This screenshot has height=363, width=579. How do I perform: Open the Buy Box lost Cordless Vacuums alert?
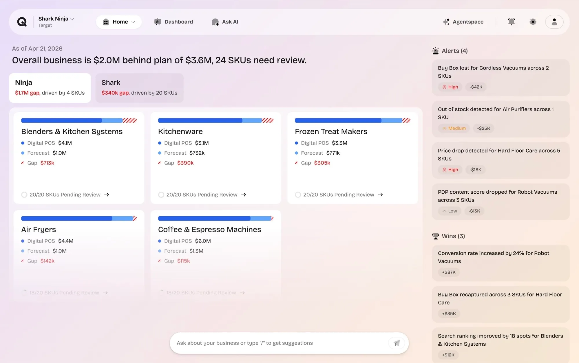click(x=501, y=78)
